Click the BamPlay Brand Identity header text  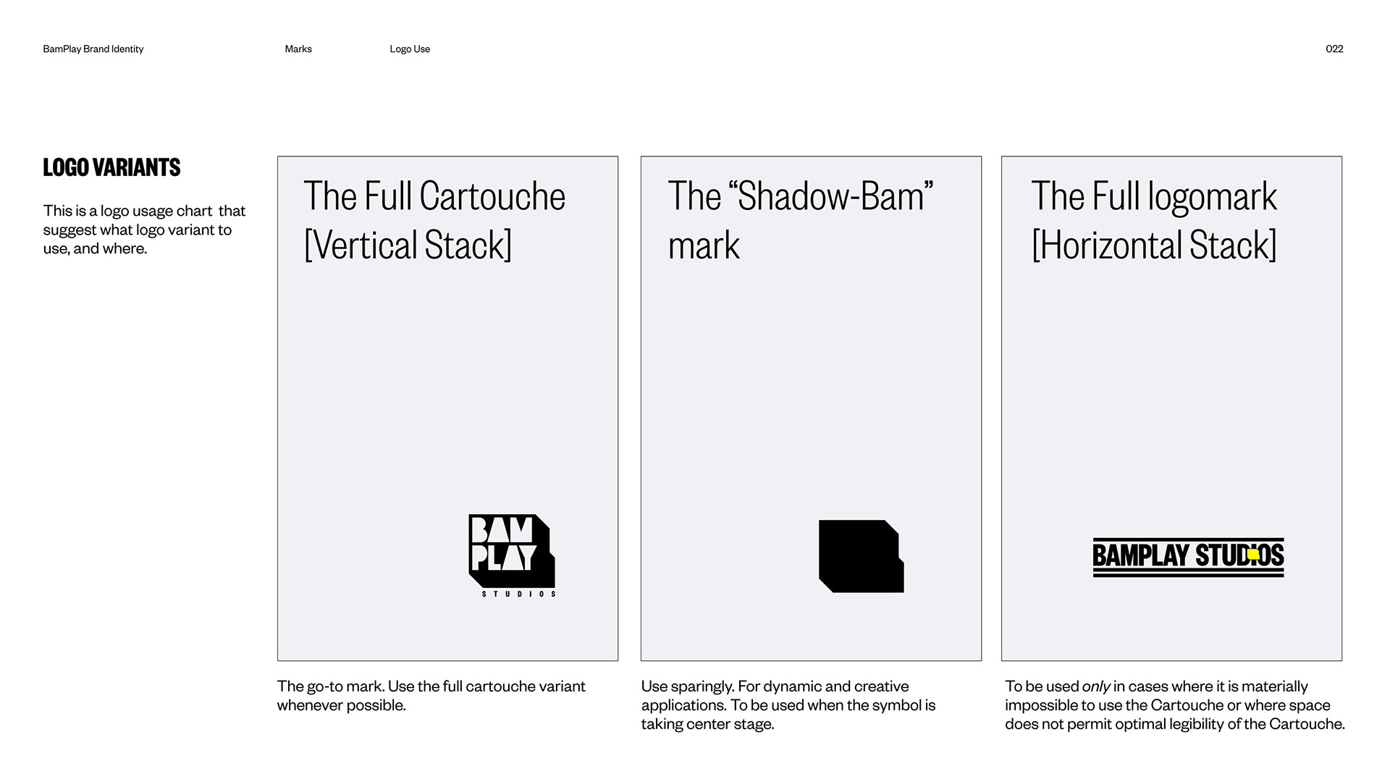[93, 49]
